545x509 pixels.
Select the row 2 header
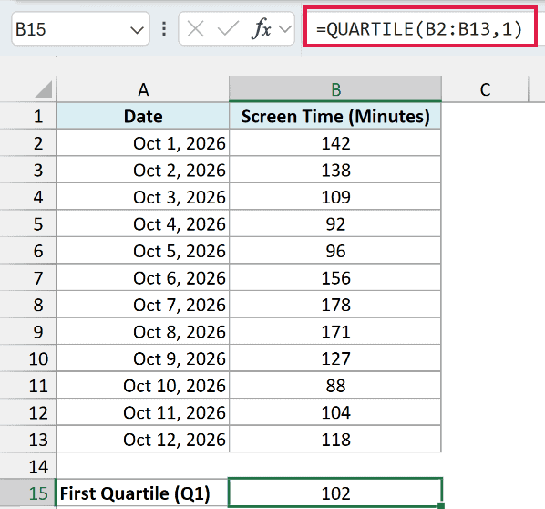28,143
